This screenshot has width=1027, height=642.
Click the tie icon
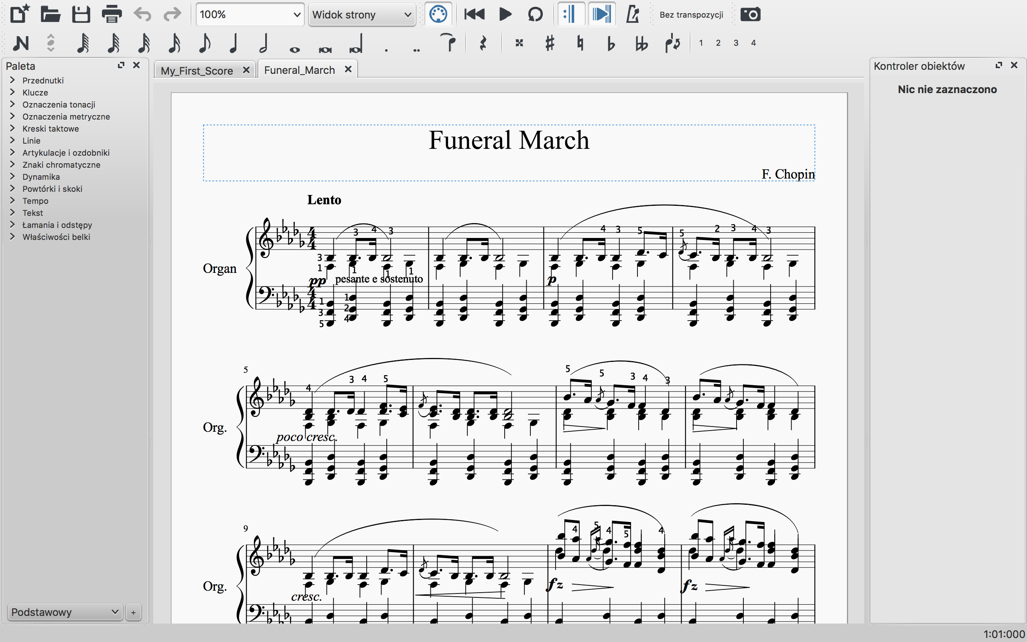pyautogui.click(x=449, y=42)
